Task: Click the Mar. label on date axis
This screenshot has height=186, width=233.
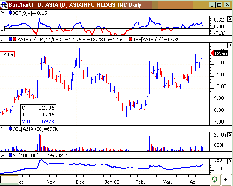Action: [167, 182]
